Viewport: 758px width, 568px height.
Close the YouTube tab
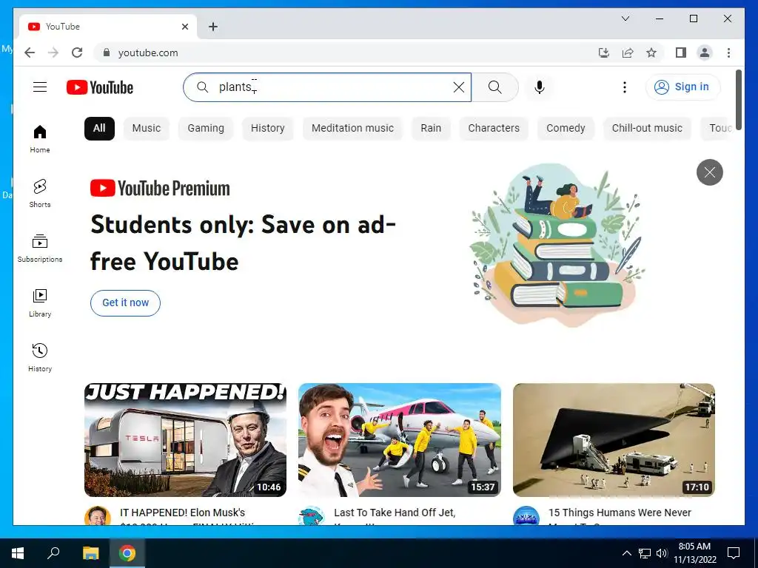point(184,27)
